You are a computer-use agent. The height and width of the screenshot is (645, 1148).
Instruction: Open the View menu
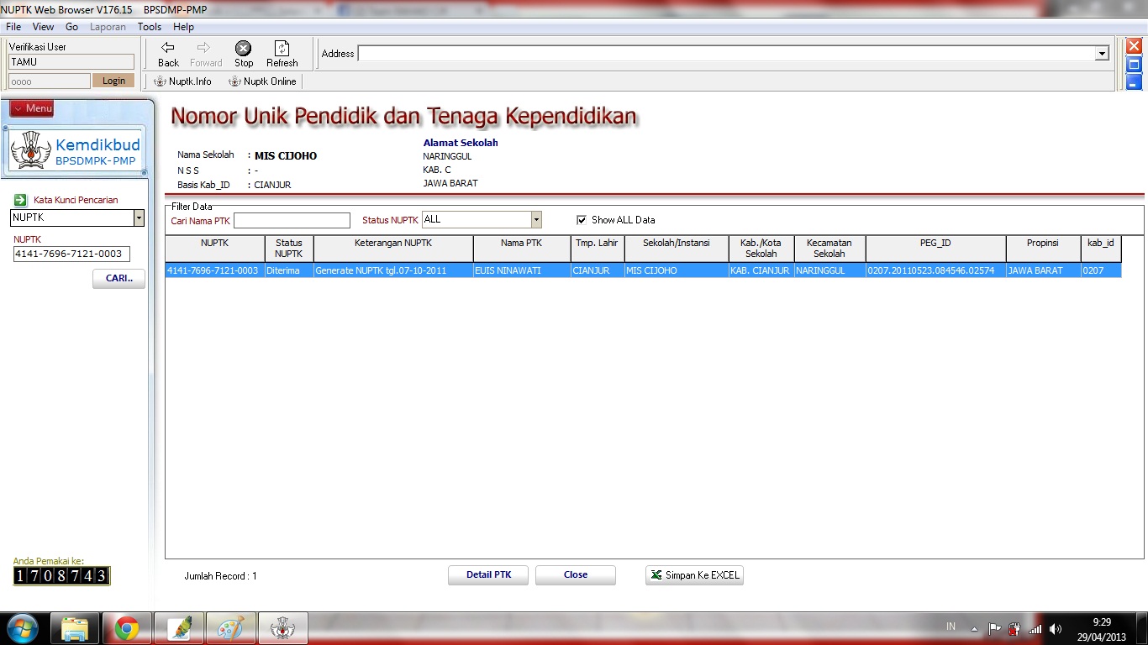tap(43, 27)
